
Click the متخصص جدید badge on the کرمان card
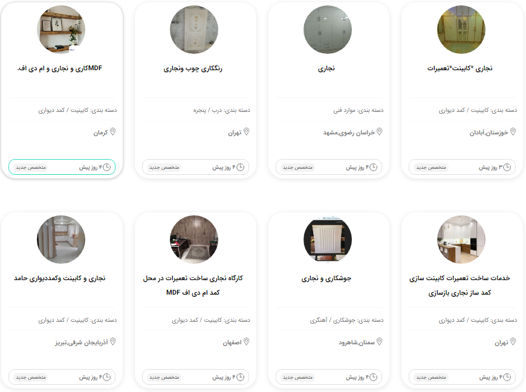(31, 167)
